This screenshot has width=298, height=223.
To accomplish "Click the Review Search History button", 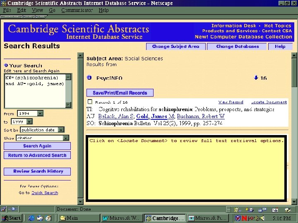I will [37, 171].
